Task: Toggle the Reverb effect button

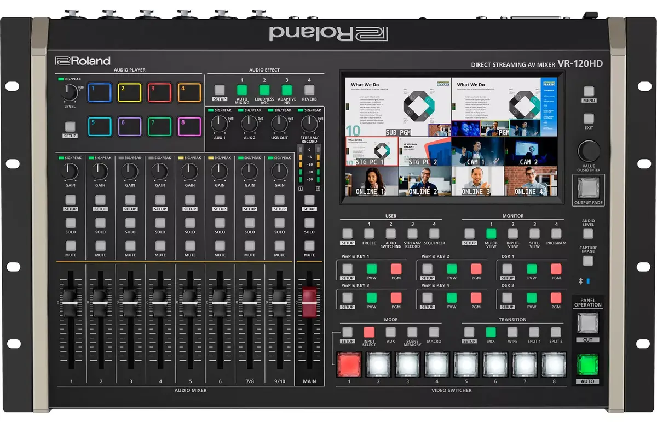Action: point(309,90)
